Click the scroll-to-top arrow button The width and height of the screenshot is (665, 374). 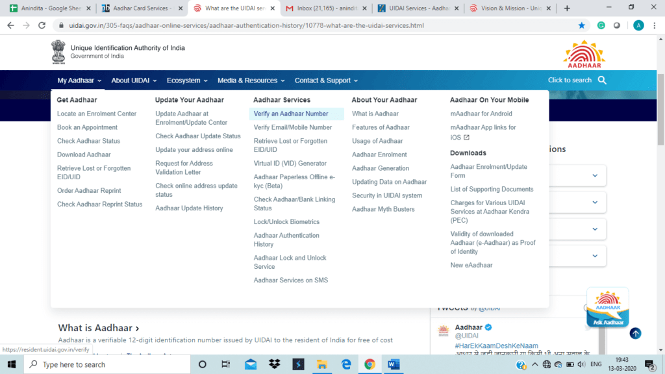(635, 333)
